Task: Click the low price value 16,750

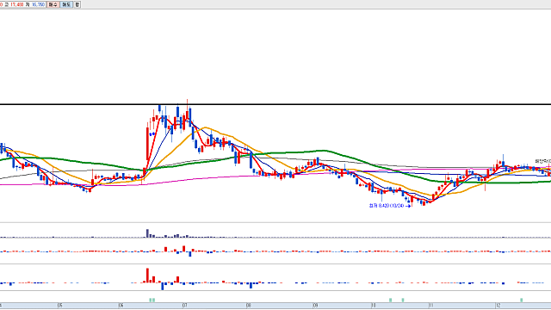Action: pos(38,4)
